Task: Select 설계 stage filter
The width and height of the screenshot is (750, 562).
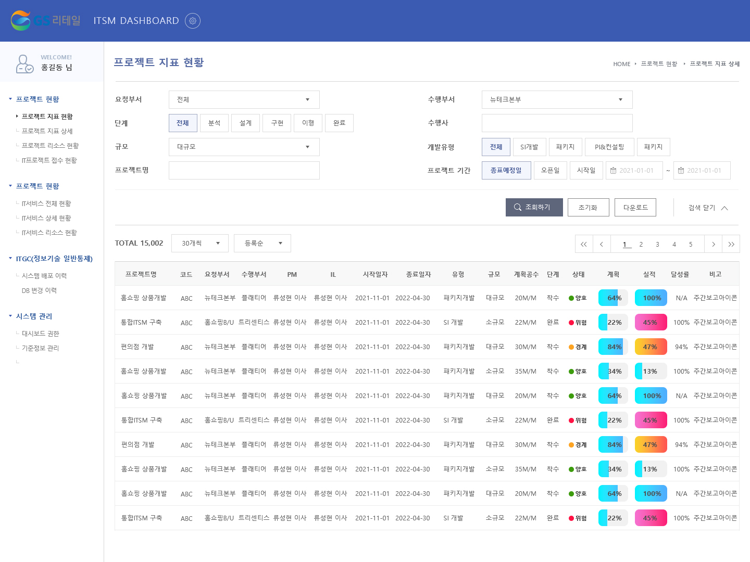Action: pos(246,123)
